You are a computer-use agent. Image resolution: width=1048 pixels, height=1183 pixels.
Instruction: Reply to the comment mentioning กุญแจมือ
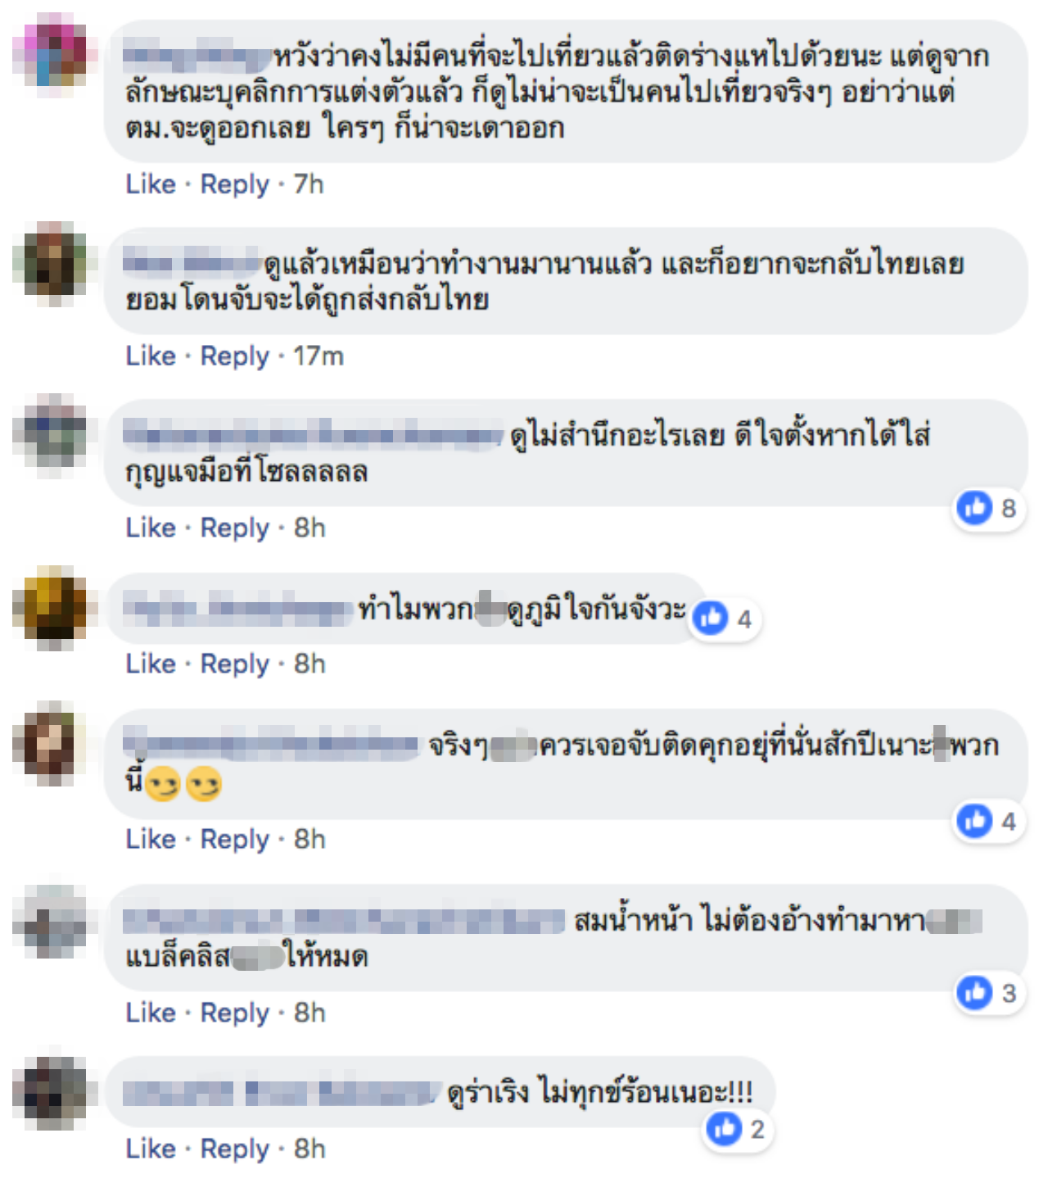pos(235,528)
